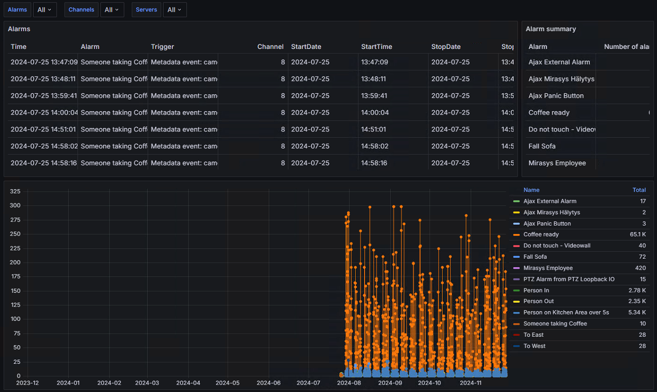Image resolution: width=657 pixels, height=392 pixels.
Task: Click the Channel column header
Action: tap(270, 46)
